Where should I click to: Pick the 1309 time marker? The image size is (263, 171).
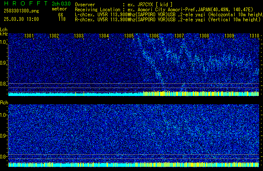[x=229, y=36]
